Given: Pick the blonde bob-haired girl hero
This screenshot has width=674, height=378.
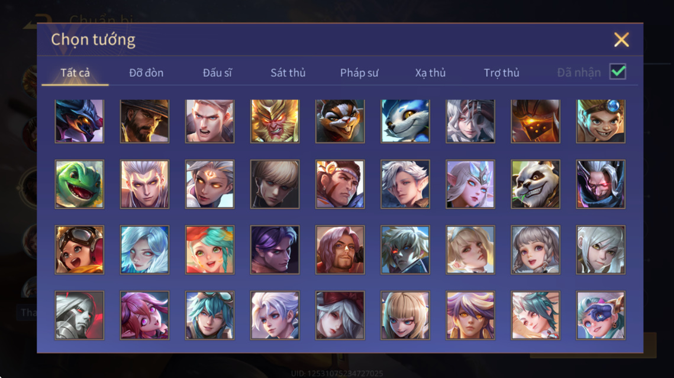Looking at the screenshot, I should pyautogui.click(x=405, y=315).
